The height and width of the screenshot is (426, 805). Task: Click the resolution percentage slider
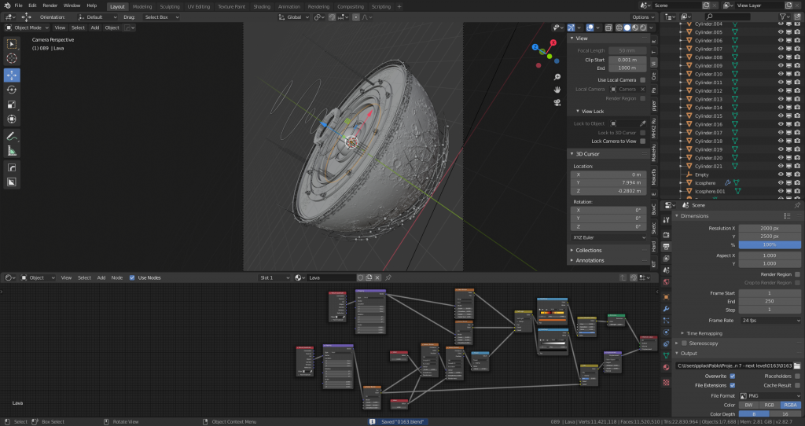[769, 244]
